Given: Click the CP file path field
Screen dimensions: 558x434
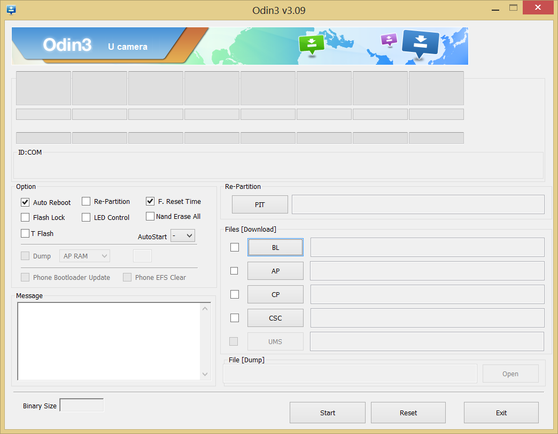Looking at the screenshot, I should tap(428, 294).
